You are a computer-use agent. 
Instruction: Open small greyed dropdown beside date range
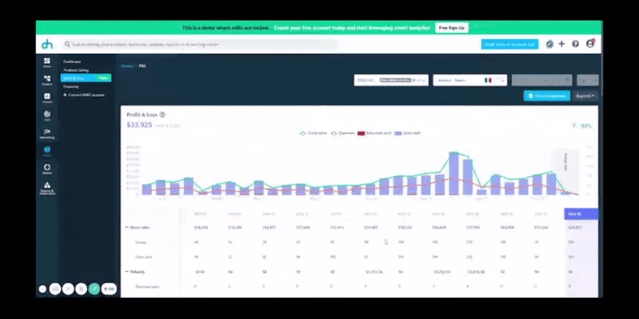tap(588, 80)
